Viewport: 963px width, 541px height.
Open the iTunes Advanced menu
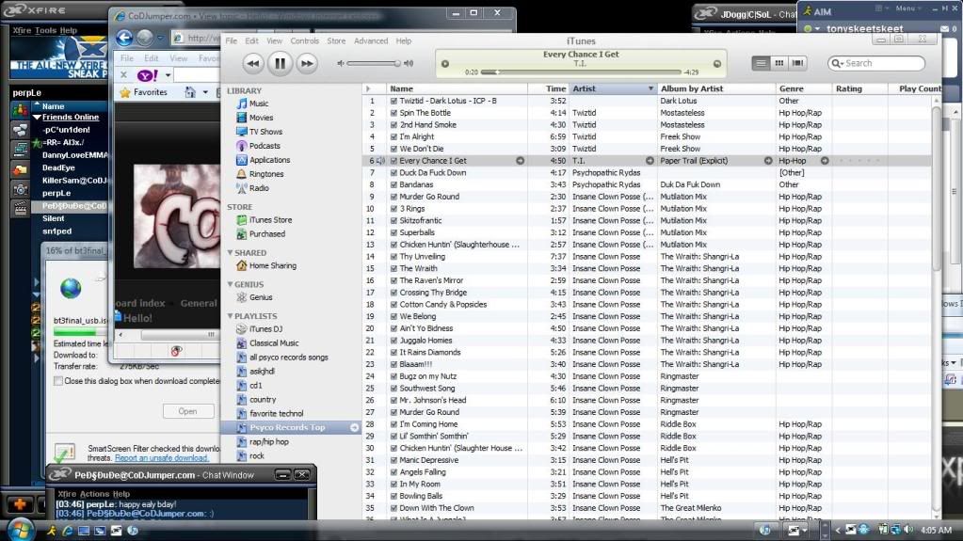pyautogui.click(x=371, y=41)
